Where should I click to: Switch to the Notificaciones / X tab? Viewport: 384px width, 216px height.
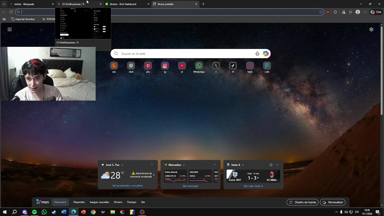click(x=79, y=4)
